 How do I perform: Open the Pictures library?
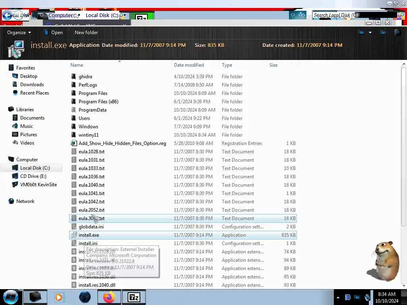[29, 134]
